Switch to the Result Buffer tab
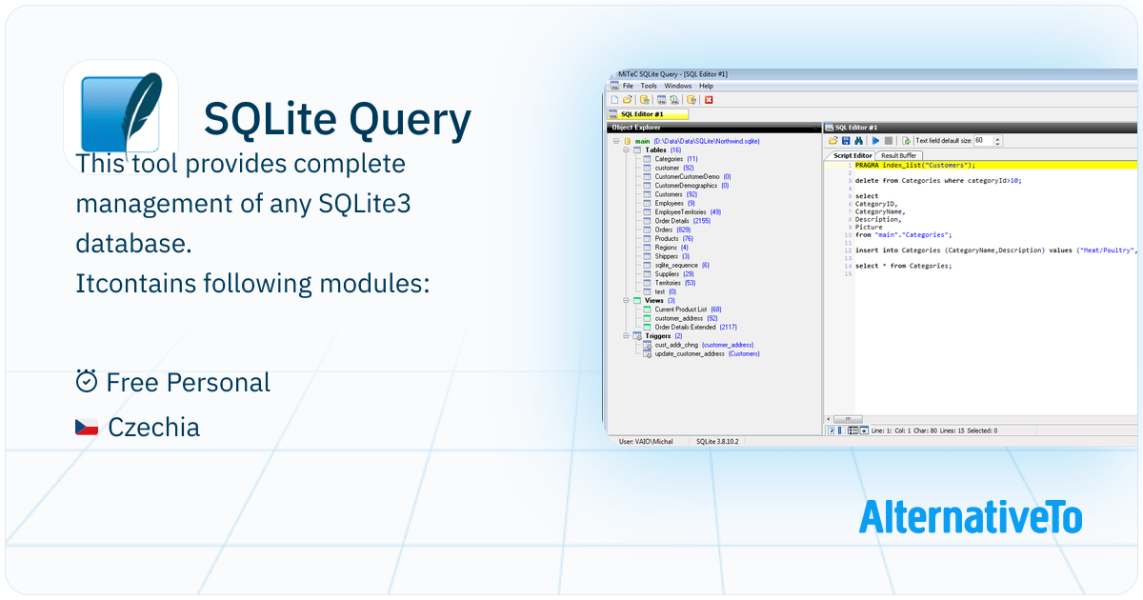1143x600 pixels. coord(899,155)
